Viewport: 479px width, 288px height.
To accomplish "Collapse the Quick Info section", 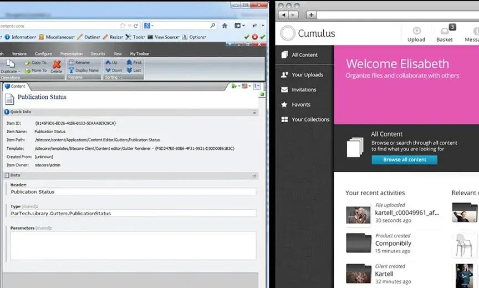I will [254, 112].
